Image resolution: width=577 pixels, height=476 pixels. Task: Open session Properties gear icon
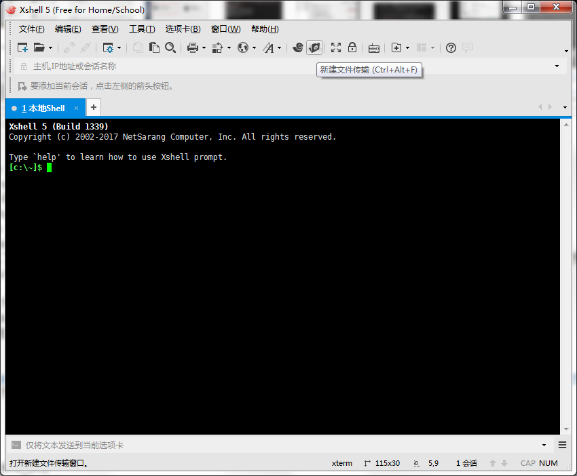point(108,47)
